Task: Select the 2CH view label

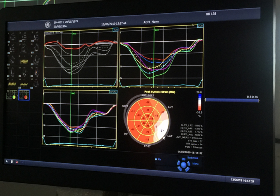Action: pyautogui.click(x=200, y=26)
